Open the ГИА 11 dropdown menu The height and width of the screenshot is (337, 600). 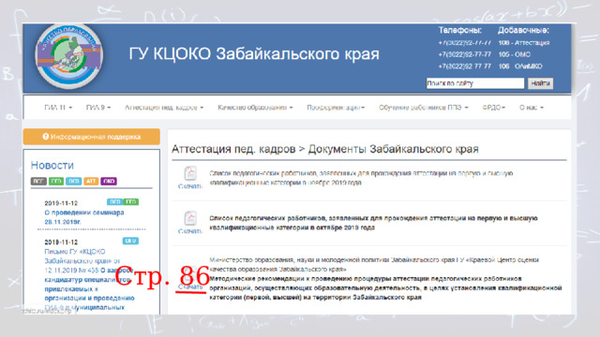[58, 108]
